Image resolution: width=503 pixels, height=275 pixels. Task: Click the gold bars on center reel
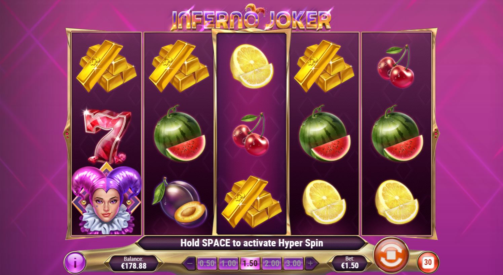[x=251, y=201]
